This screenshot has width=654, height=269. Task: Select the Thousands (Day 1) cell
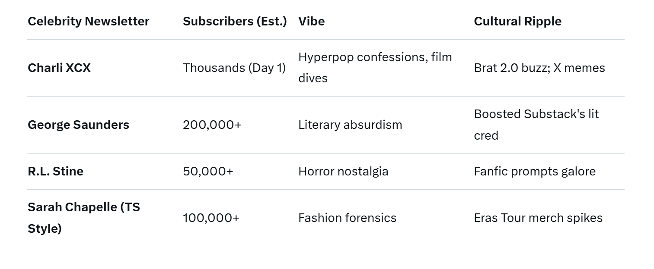(234, 68)
